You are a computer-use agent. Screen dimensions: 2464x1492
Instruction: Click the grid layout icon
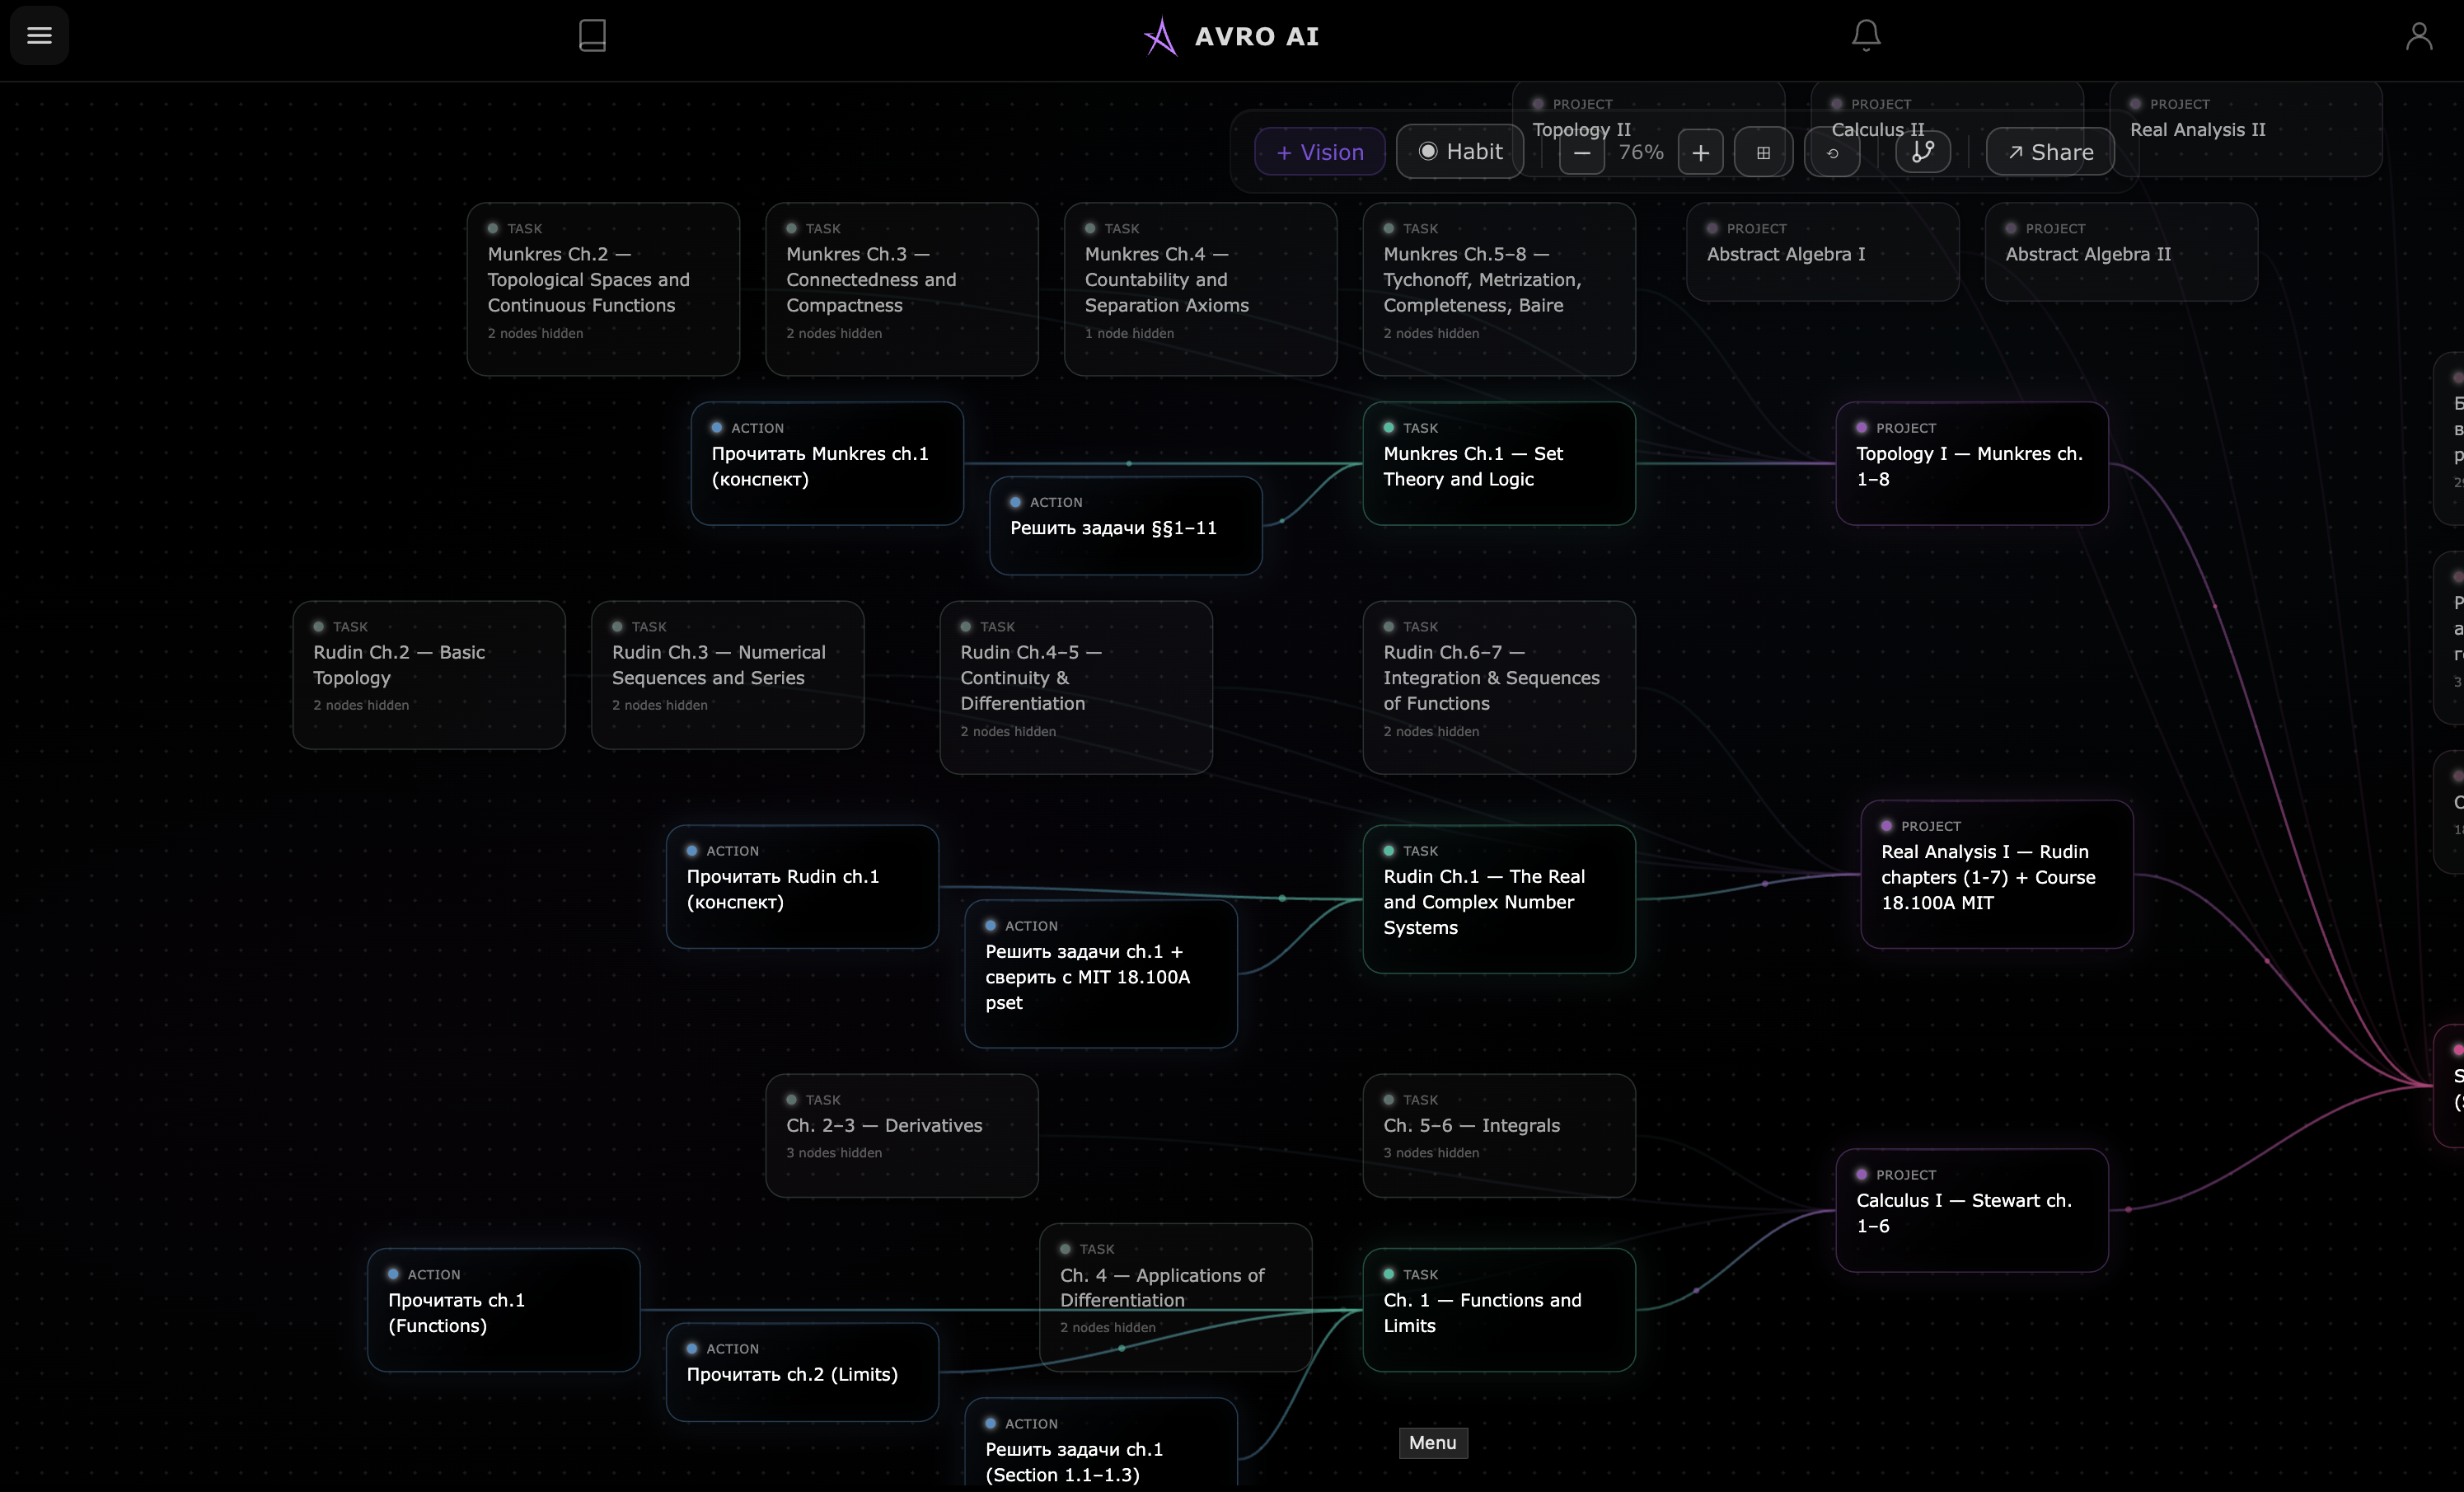coord(1763,153)
